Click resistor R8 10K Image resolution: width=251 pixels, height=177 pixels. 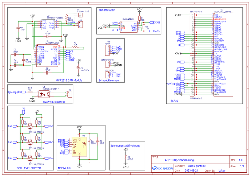(36, 154)
